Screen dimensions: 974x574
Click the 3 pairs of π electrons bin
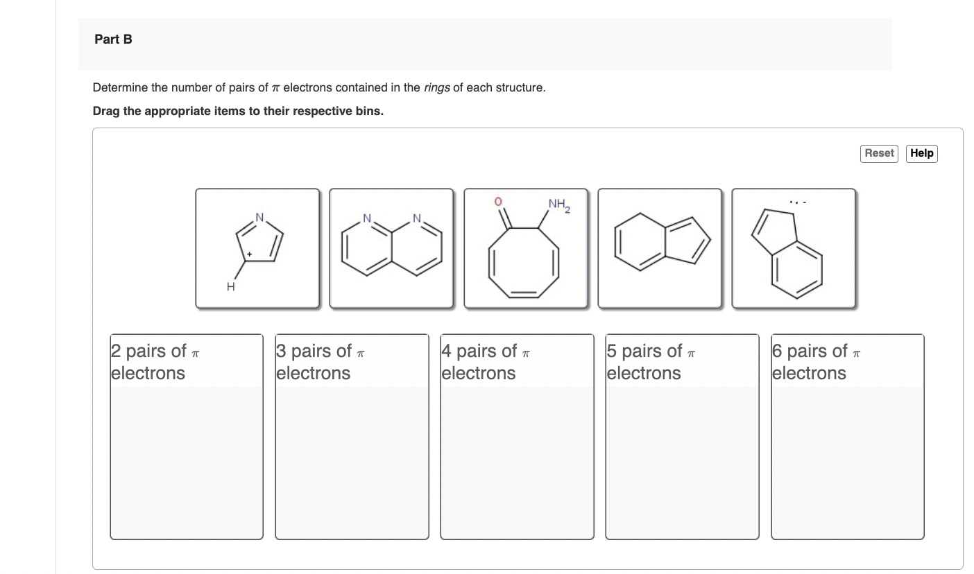point(352,437)
